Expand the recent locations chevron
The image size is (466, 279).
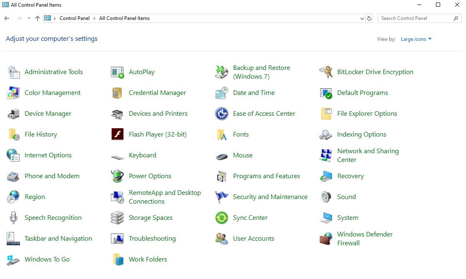pyautogui.click(x=29, y=18)
